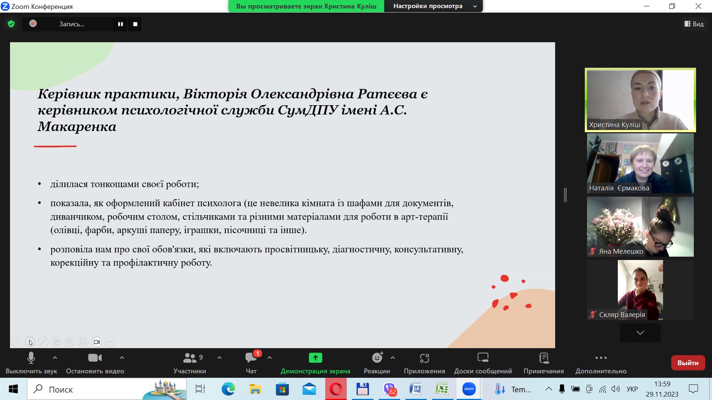
Task: Open video options arrow beside camera
Action: tap(122, 358)
